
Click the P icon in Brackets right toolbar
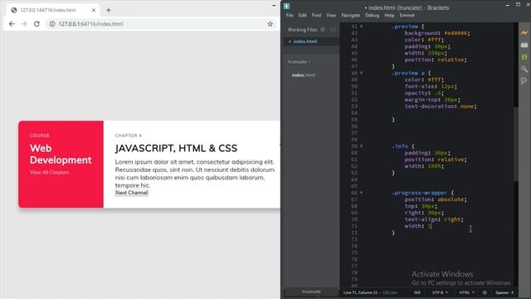click(x=524, y=81)
